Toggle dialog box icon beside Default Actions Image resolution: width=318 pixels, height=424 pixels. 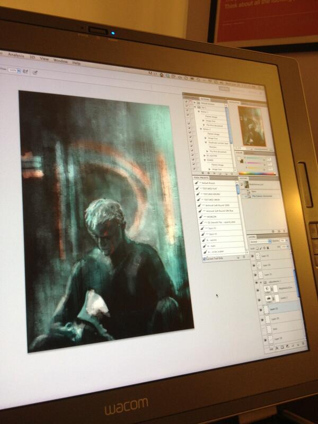pos(190,102)
